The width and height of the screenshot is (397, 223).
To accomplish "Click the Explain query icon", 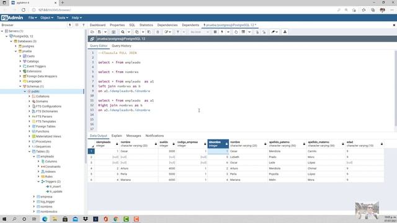I will 236,32.
